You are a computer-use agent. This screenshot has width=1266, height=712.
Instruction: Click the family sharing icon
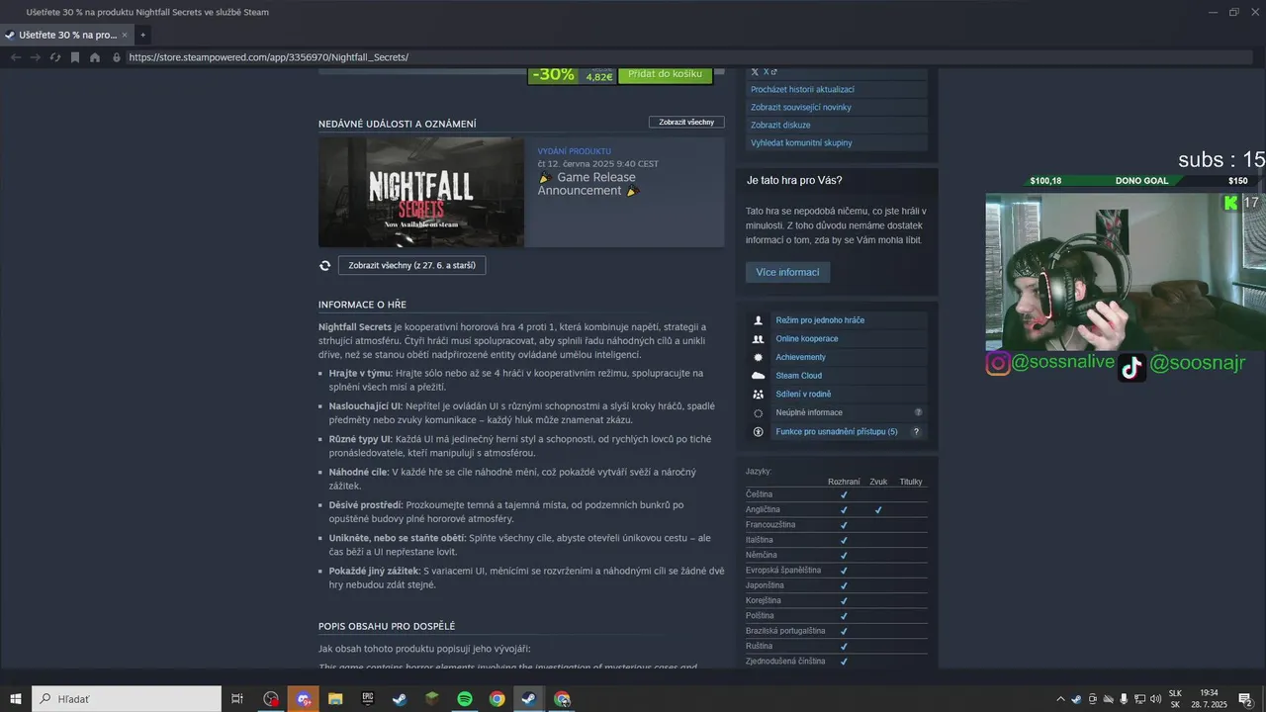pos(758,394)
